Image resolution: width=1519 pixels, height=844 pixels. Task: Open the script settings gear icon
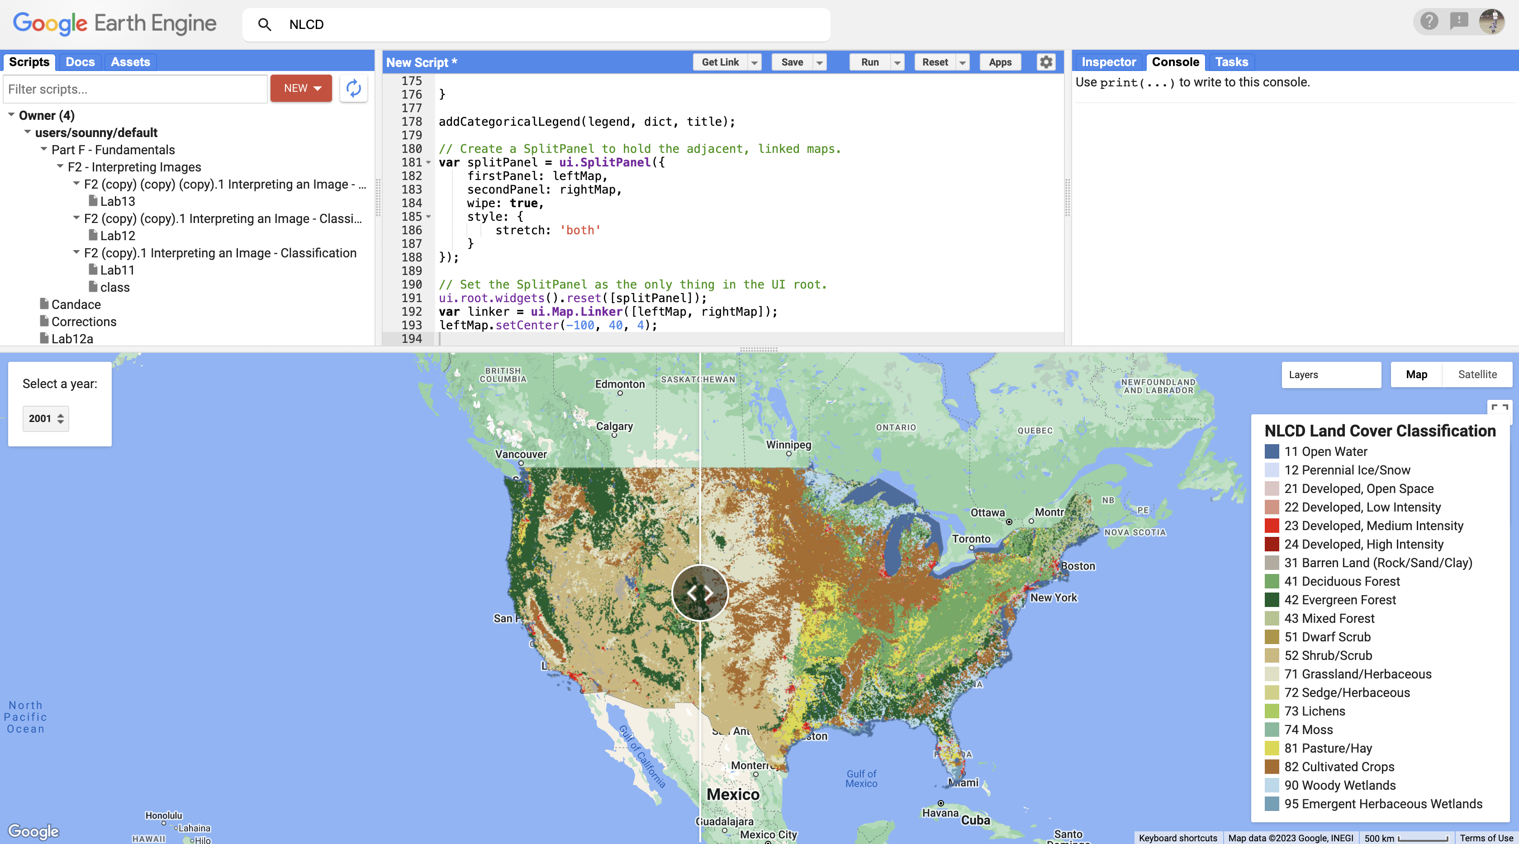click(x=1046, y=62)
